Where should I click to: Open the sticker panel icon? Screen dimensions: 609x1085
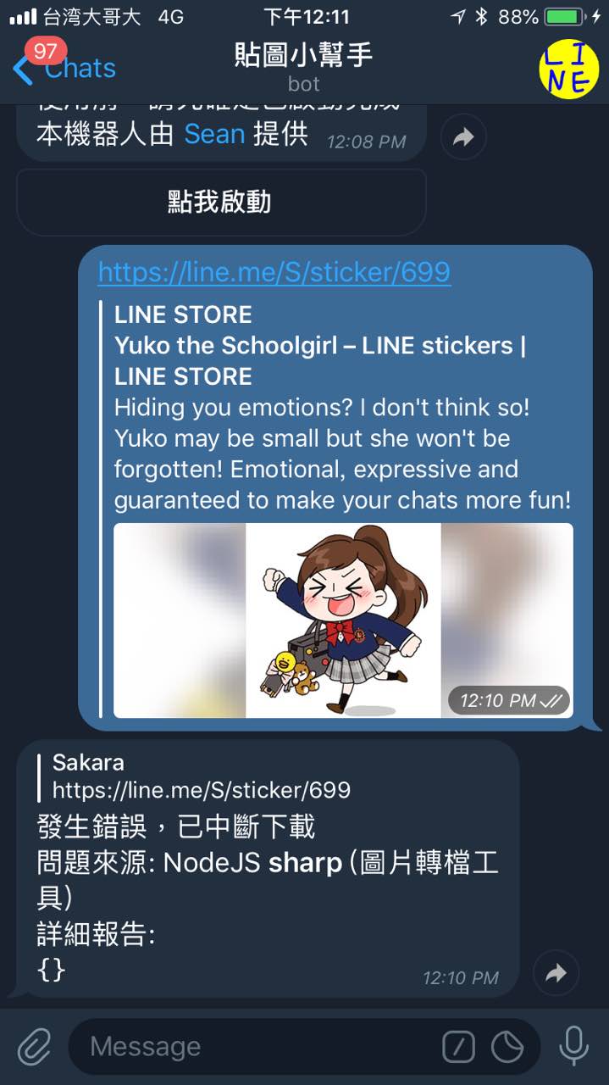[508, 1047]
